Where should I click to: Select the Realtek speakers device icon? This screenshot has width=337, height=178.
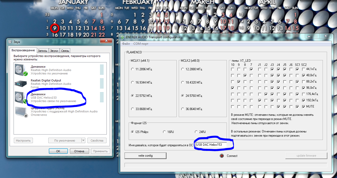coord(21,70)
